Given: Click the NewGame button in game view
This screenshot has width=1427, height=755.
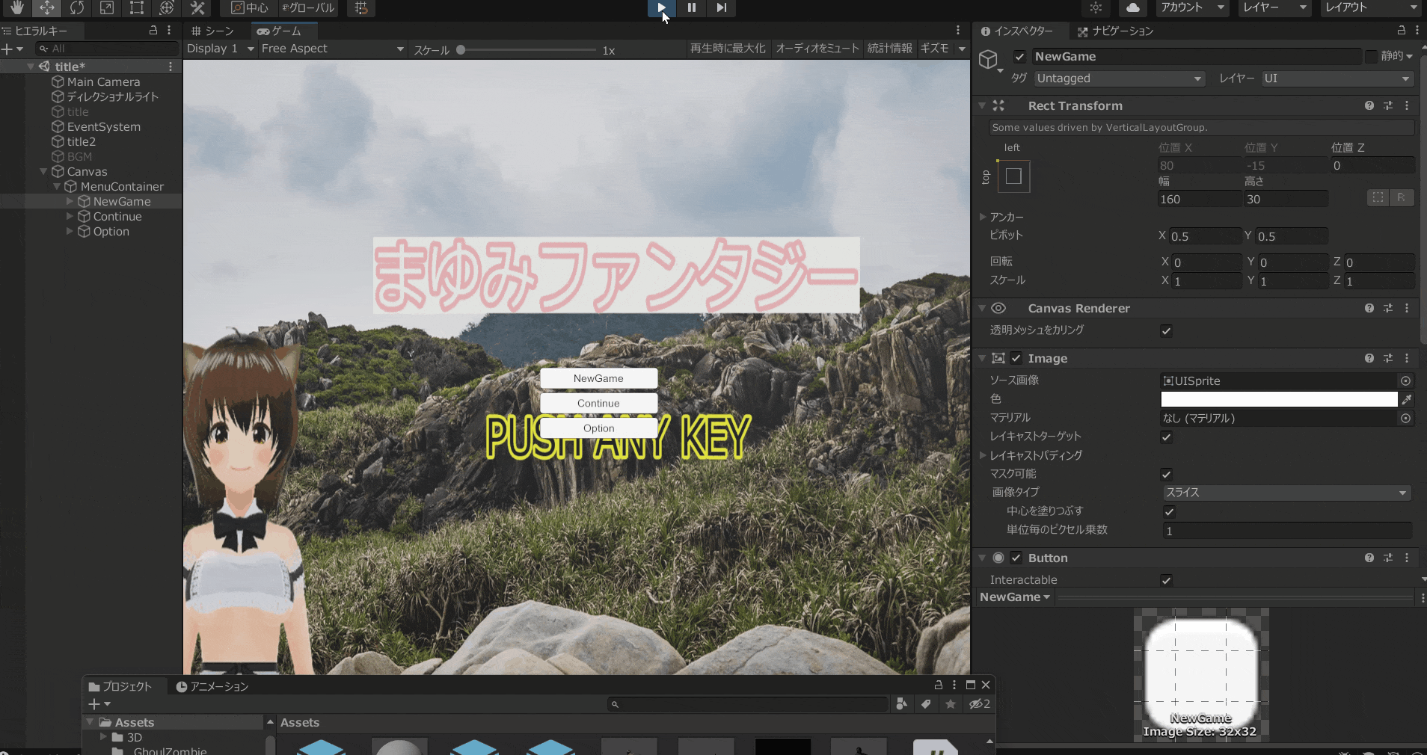Looking at the screenshot, I should click(x=598, y=378).
